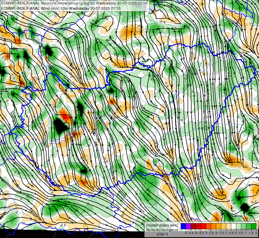Click the MoistureConvergence header line at top
This screenshot has height=238, width=259.
coord(74,3)
